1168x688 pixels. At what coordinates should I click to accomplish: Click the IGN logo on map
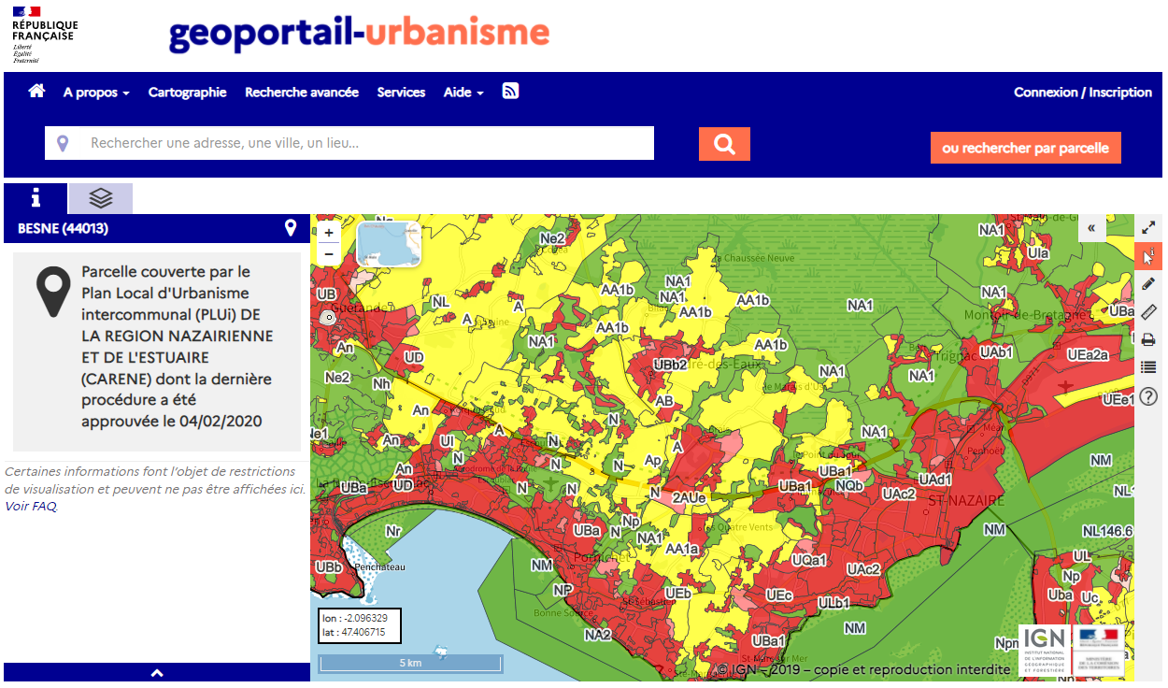tap(1043, 649)
